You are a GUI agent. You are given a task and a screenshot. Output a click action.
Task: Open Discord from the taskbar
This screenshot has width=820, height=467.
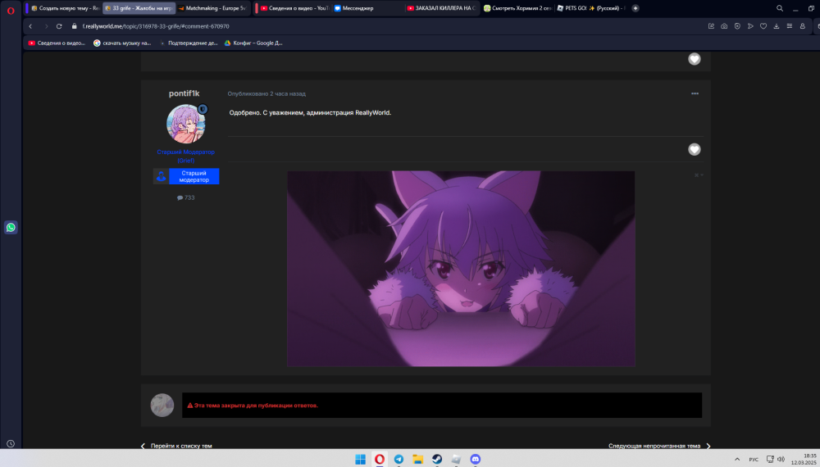pos(476,459)
